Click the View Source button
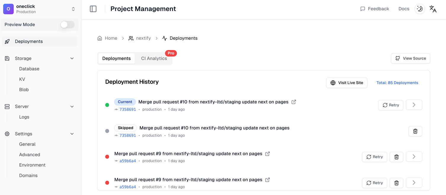This screenshot has width=446, height=195. click(x=410, y=58)
